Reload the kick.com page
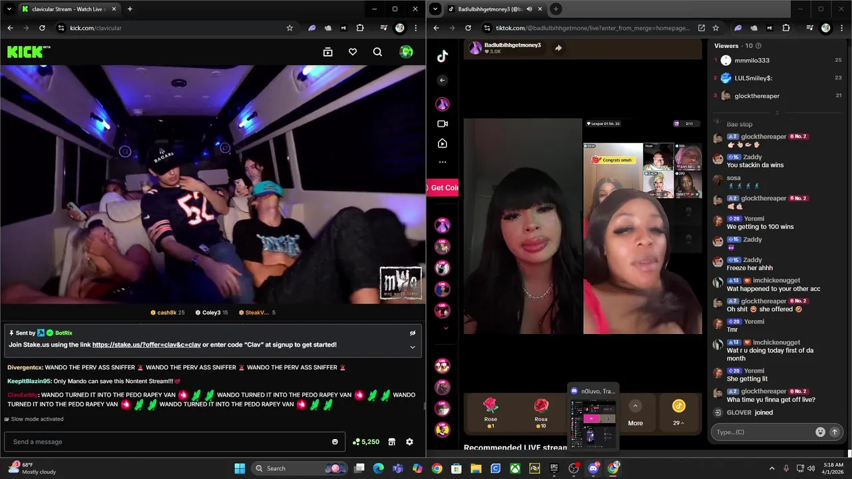Viewport: 852px width, 479px height. click(42, 28)
